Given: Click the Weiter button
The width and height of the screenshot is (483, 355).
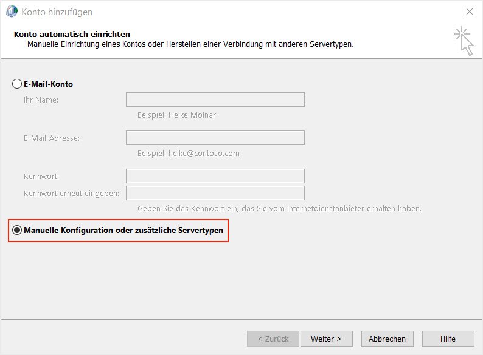Looking at the screenshot, I should pos(326,339).
